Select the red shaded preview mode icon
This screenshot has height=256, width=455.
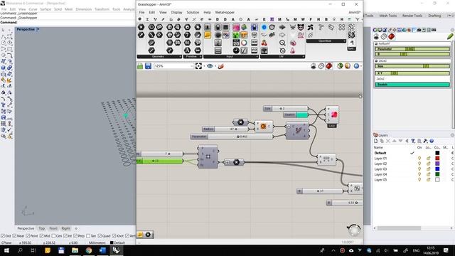point(328,66)
